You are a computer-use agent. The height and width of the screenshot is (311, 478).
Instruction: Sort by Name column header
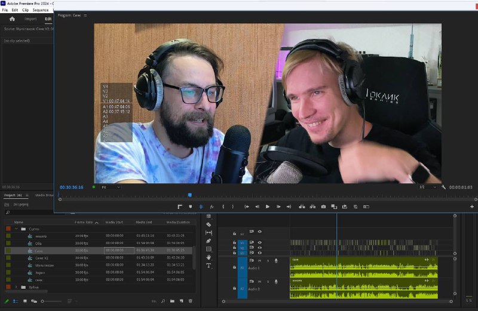pyautogui.click(x=19, y=223)
